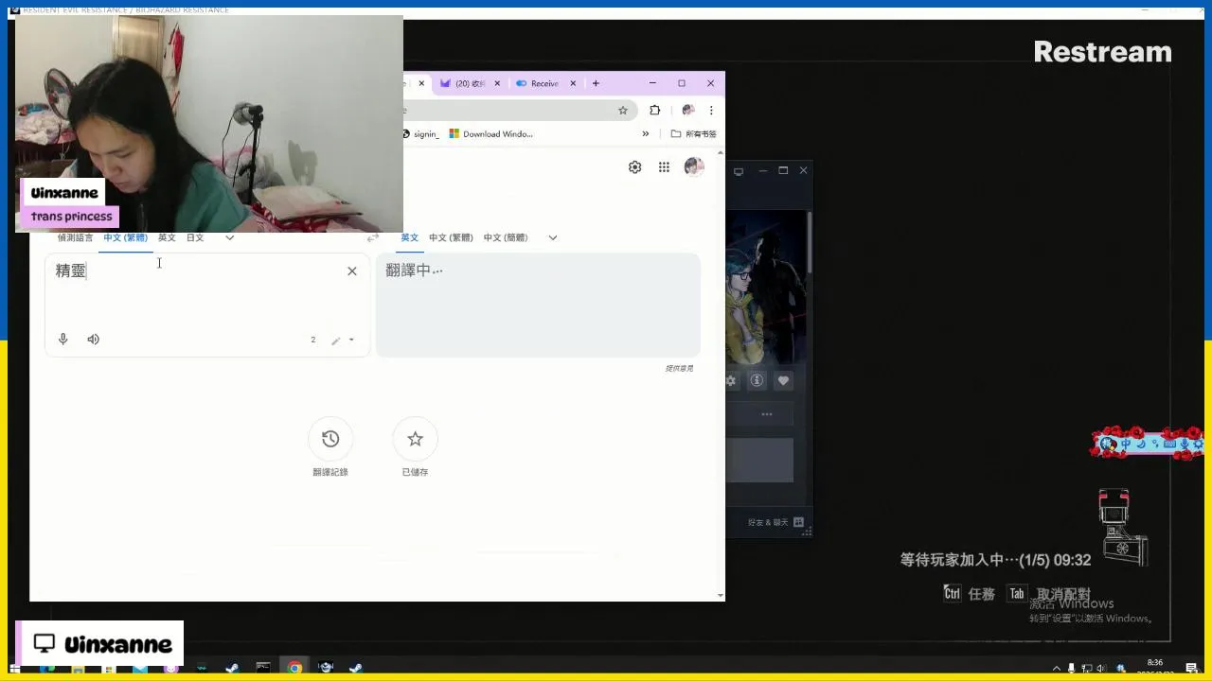Select 英文 source language tab
Viewport: 1212px width, 681px height.
point(167,237)
